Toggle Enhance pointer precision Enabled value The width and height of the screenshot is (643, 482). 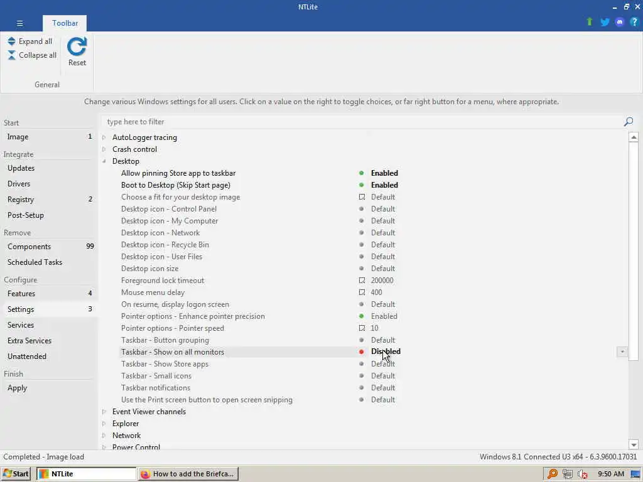click(x=384, y=316)
